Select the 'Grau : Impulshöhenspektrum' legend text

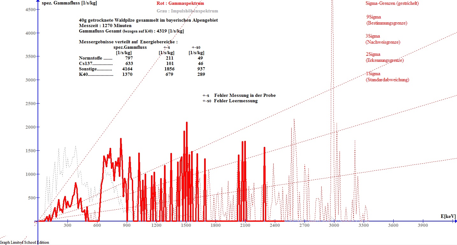click(187, 11)
